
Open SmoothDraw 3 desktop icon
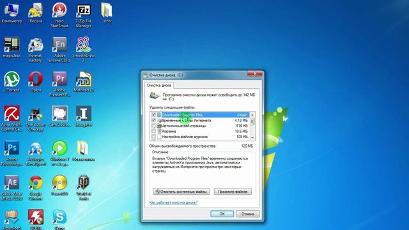pos(84,50)
